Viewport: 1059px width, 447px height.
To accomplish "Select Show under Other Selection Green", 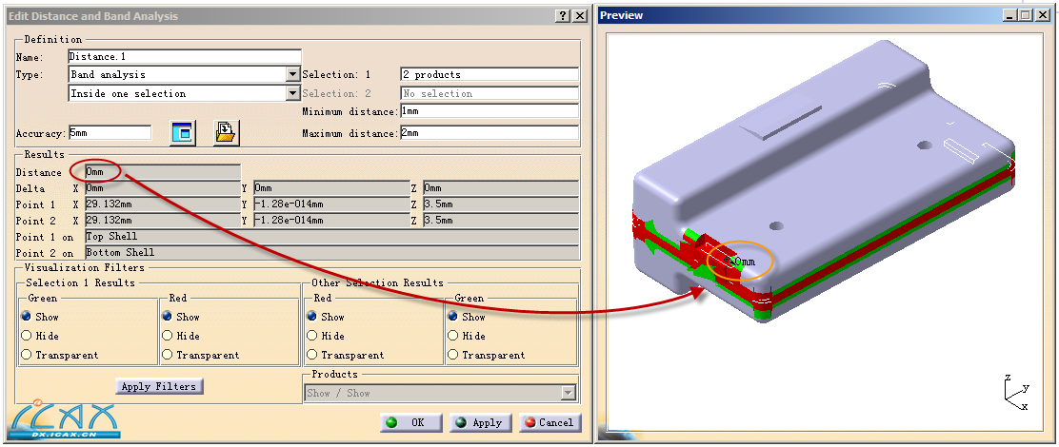I will (x=453, y=316).
